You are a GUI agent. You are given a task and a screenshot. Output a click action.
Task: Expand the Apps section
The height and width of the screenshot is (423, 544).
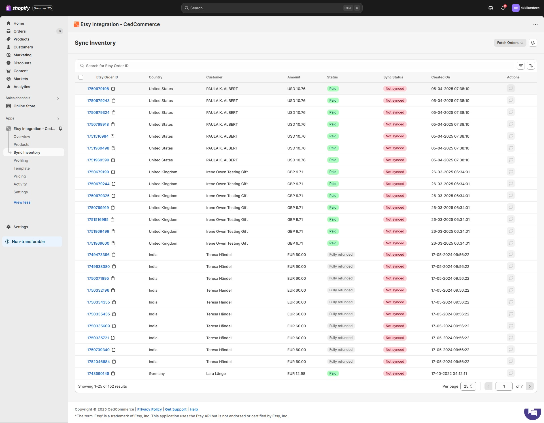click(x=58, y=119)
